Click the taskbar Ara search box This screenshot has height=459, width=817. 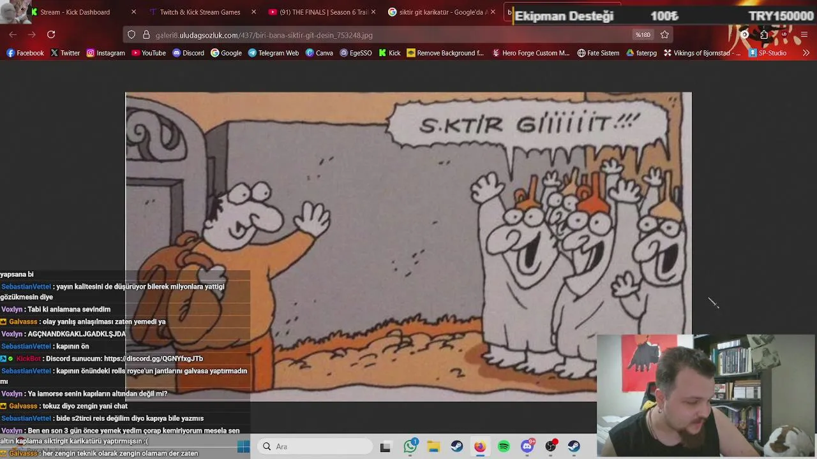315,447
